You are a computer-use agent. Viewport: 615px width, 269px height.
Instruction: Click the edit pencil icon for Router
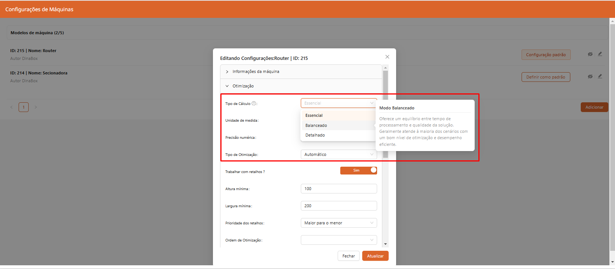click(x=600, y=54)
